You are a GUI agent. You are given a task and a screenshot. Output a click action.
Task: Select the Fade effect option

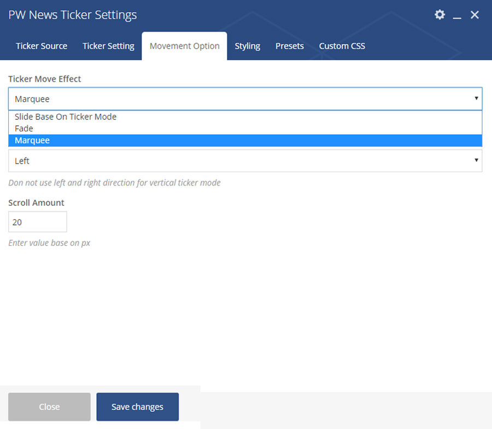24,129
